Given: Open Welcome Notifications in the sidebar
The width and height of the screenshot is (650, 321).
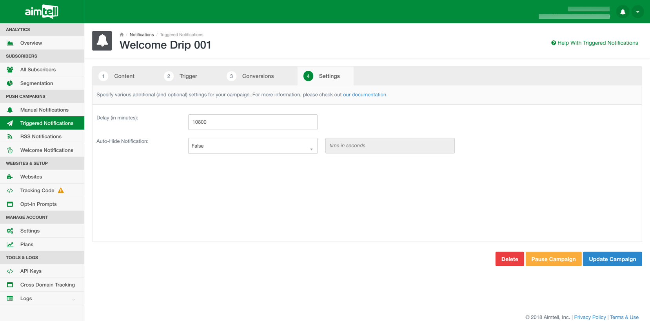Looking at the screenshot, I should click(x=42, y=150).
